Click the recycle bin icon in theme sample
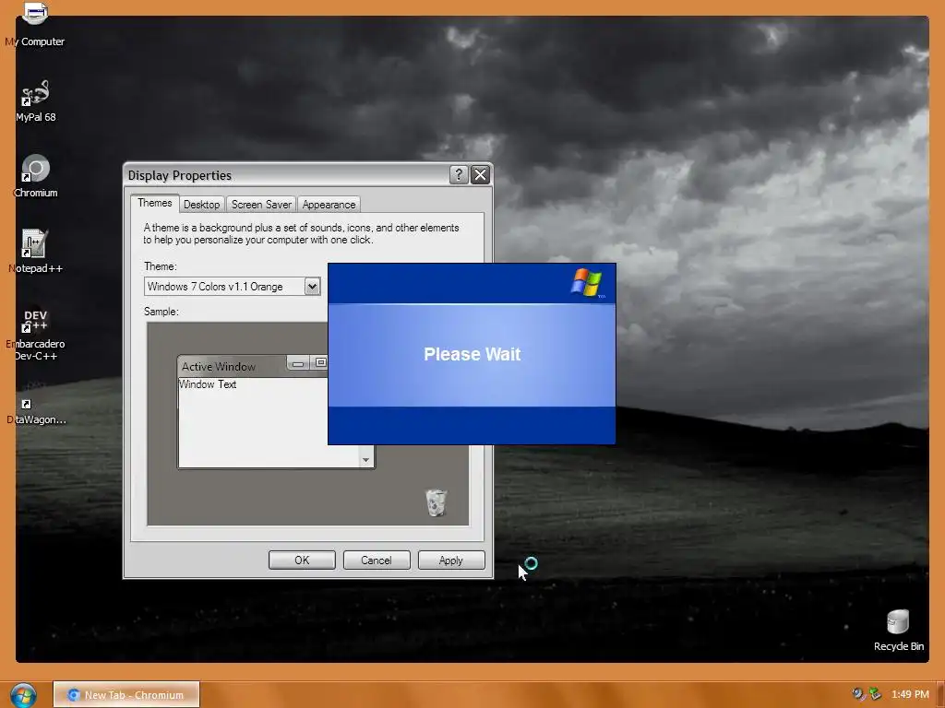Screen dimensions: 945x708 436,502
